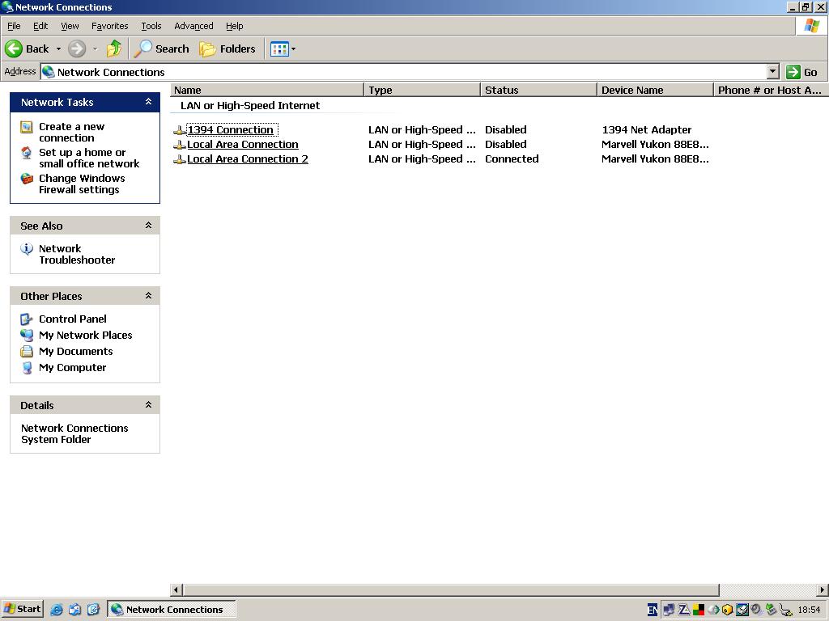Click the EN language indicator

(653, 610)
